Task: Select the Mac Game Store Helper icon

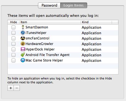Action: click(23, 60)
